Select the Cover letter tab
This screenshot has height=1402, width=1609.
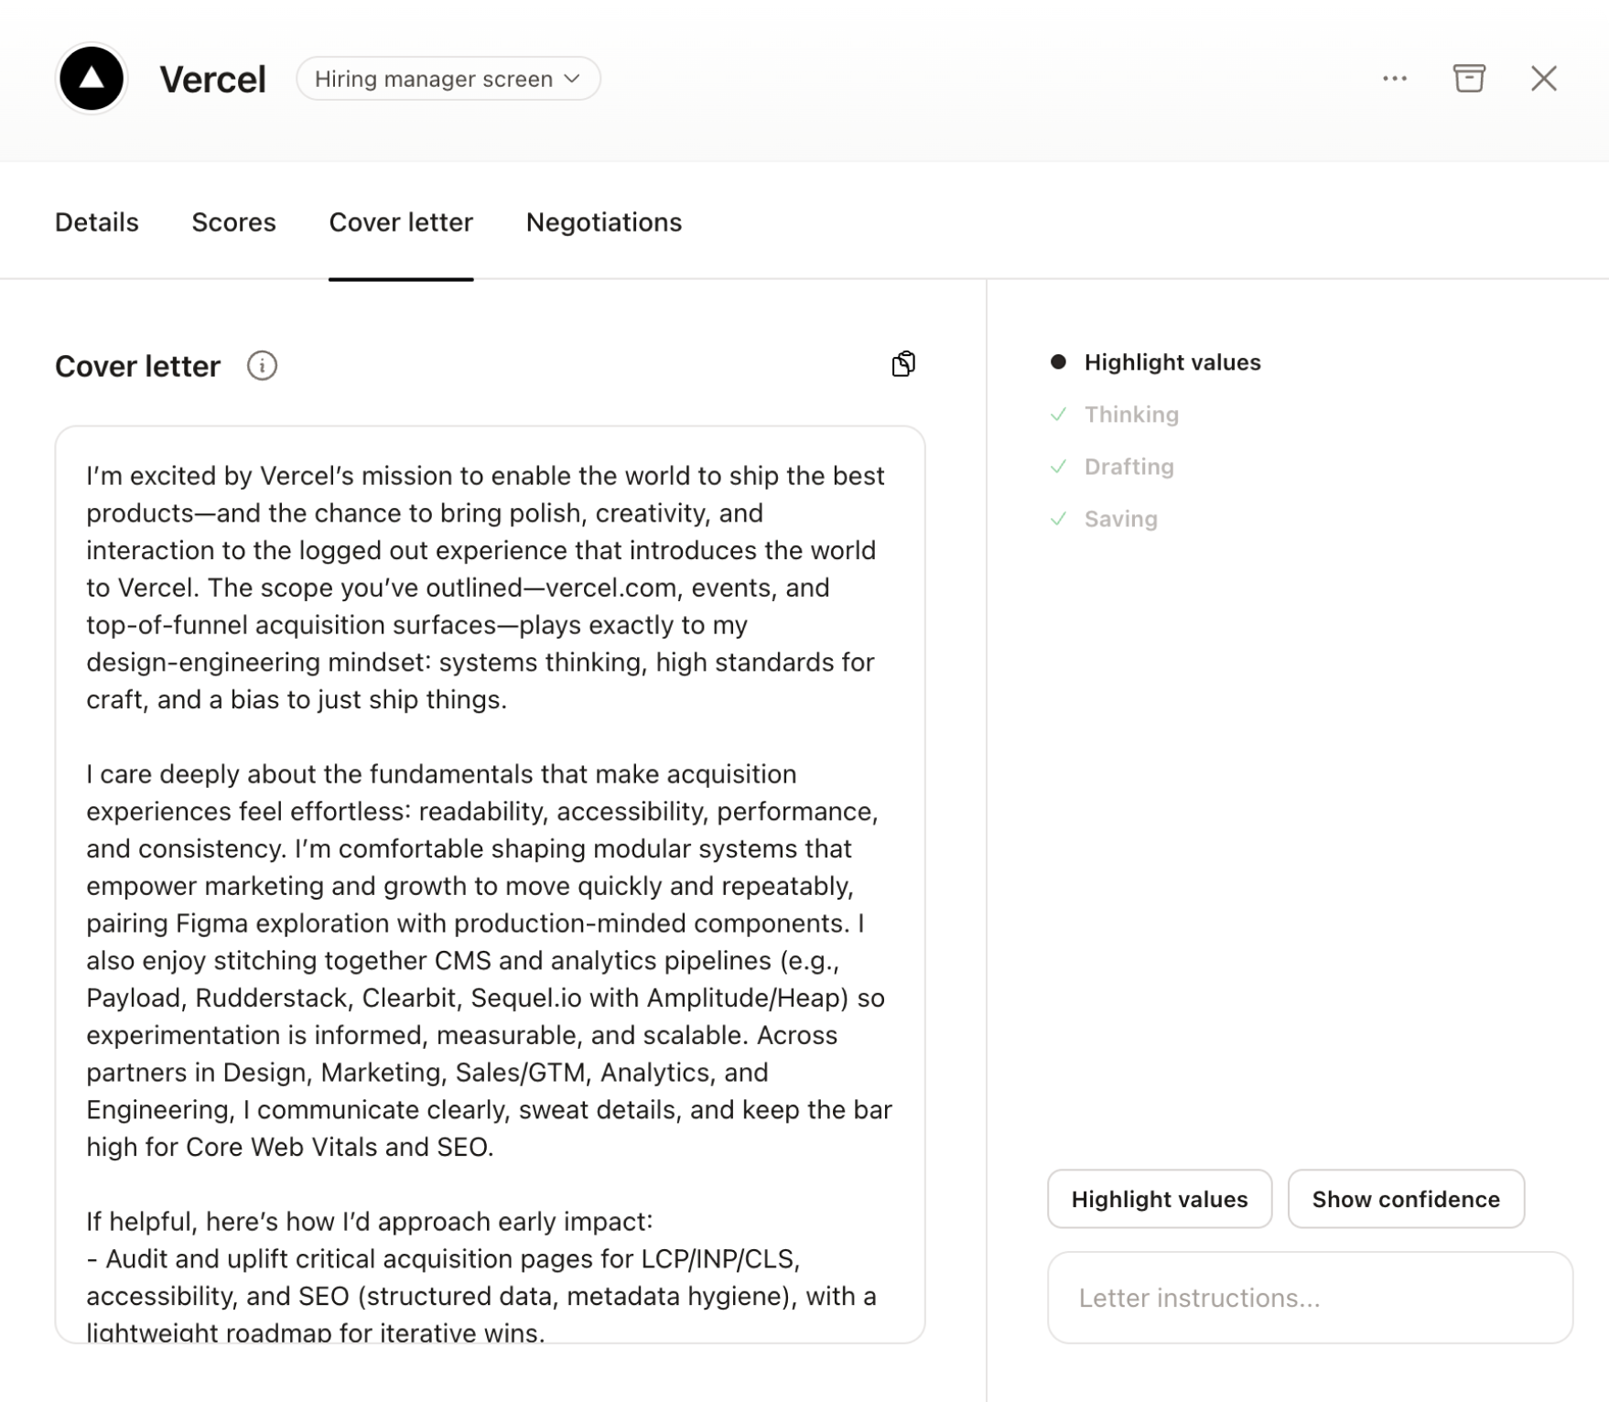point(401,222)
